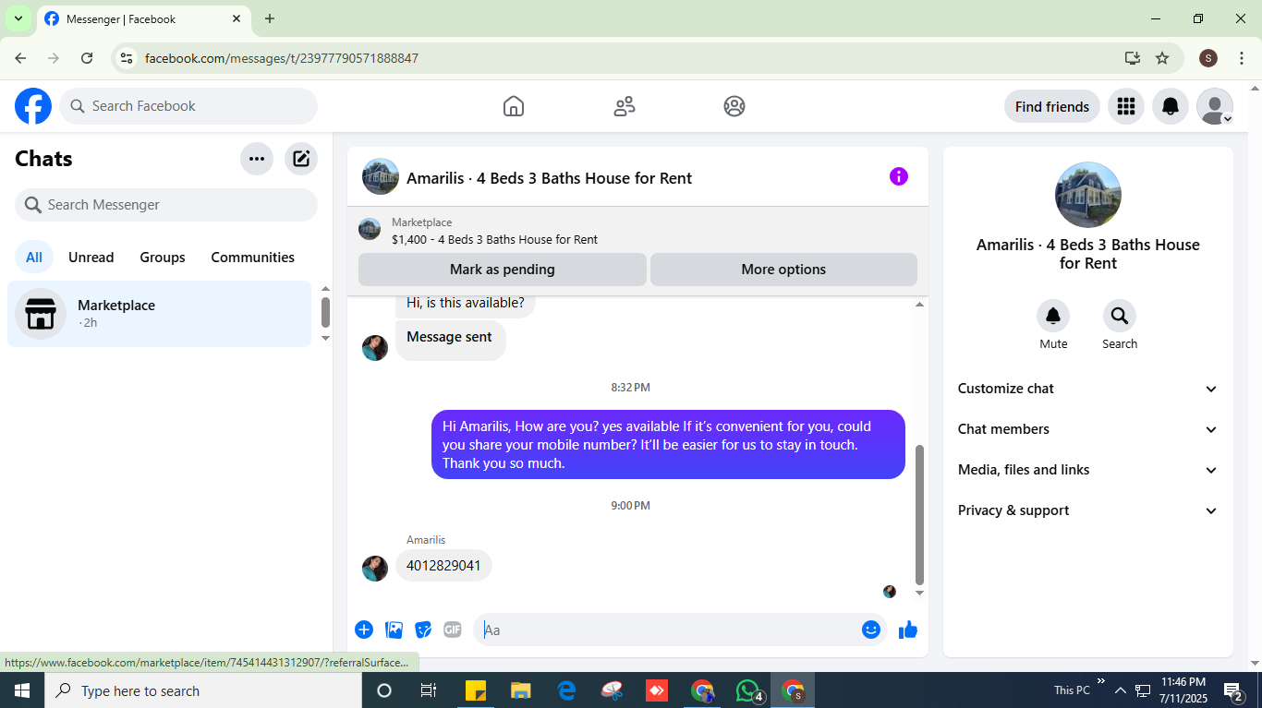Click Amarilis avatar beside phone number

(x=375, y=569)
